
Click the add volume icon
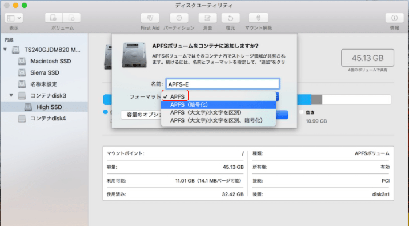[54, 18]
